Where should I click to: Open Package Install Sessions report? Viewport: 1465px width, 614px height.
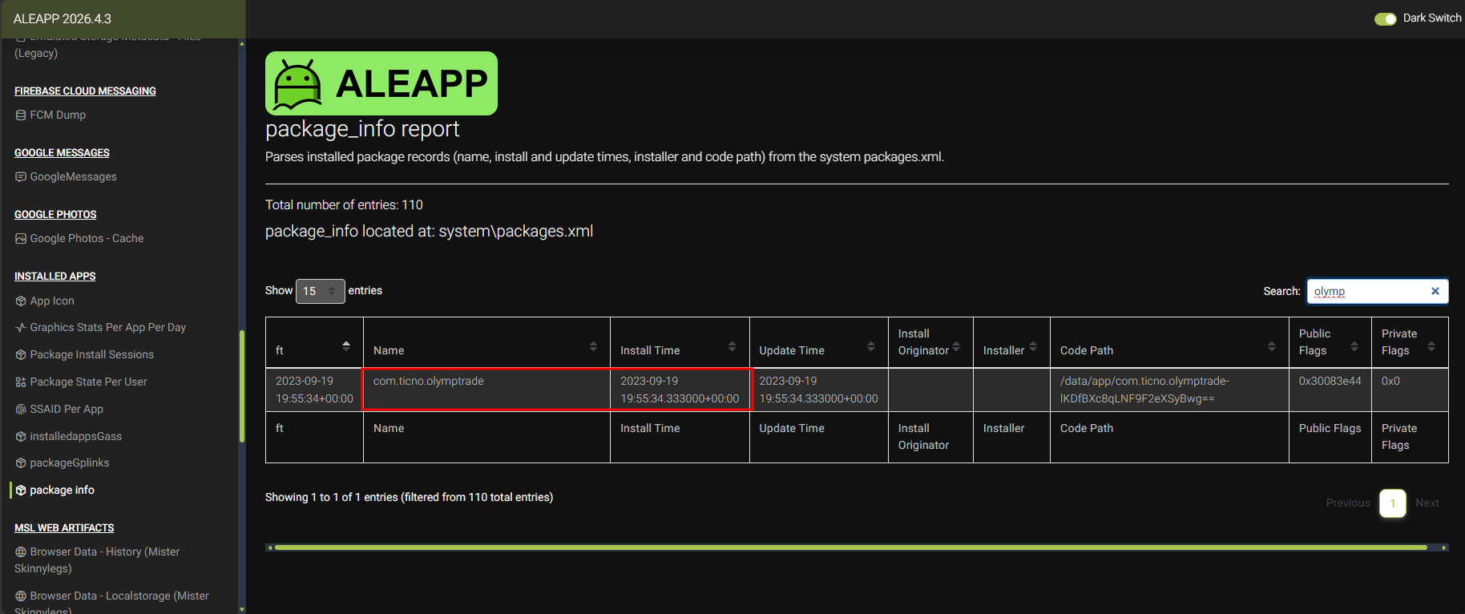(x=91, y=354)
